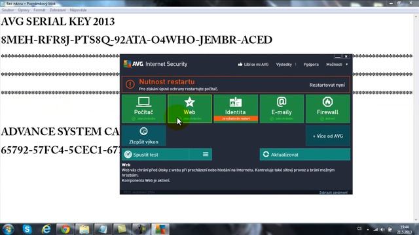This screenshot has width=419, height=235.
Task: Open the Windows Start button
Action: pyautogui.click(x=8, y=229)
